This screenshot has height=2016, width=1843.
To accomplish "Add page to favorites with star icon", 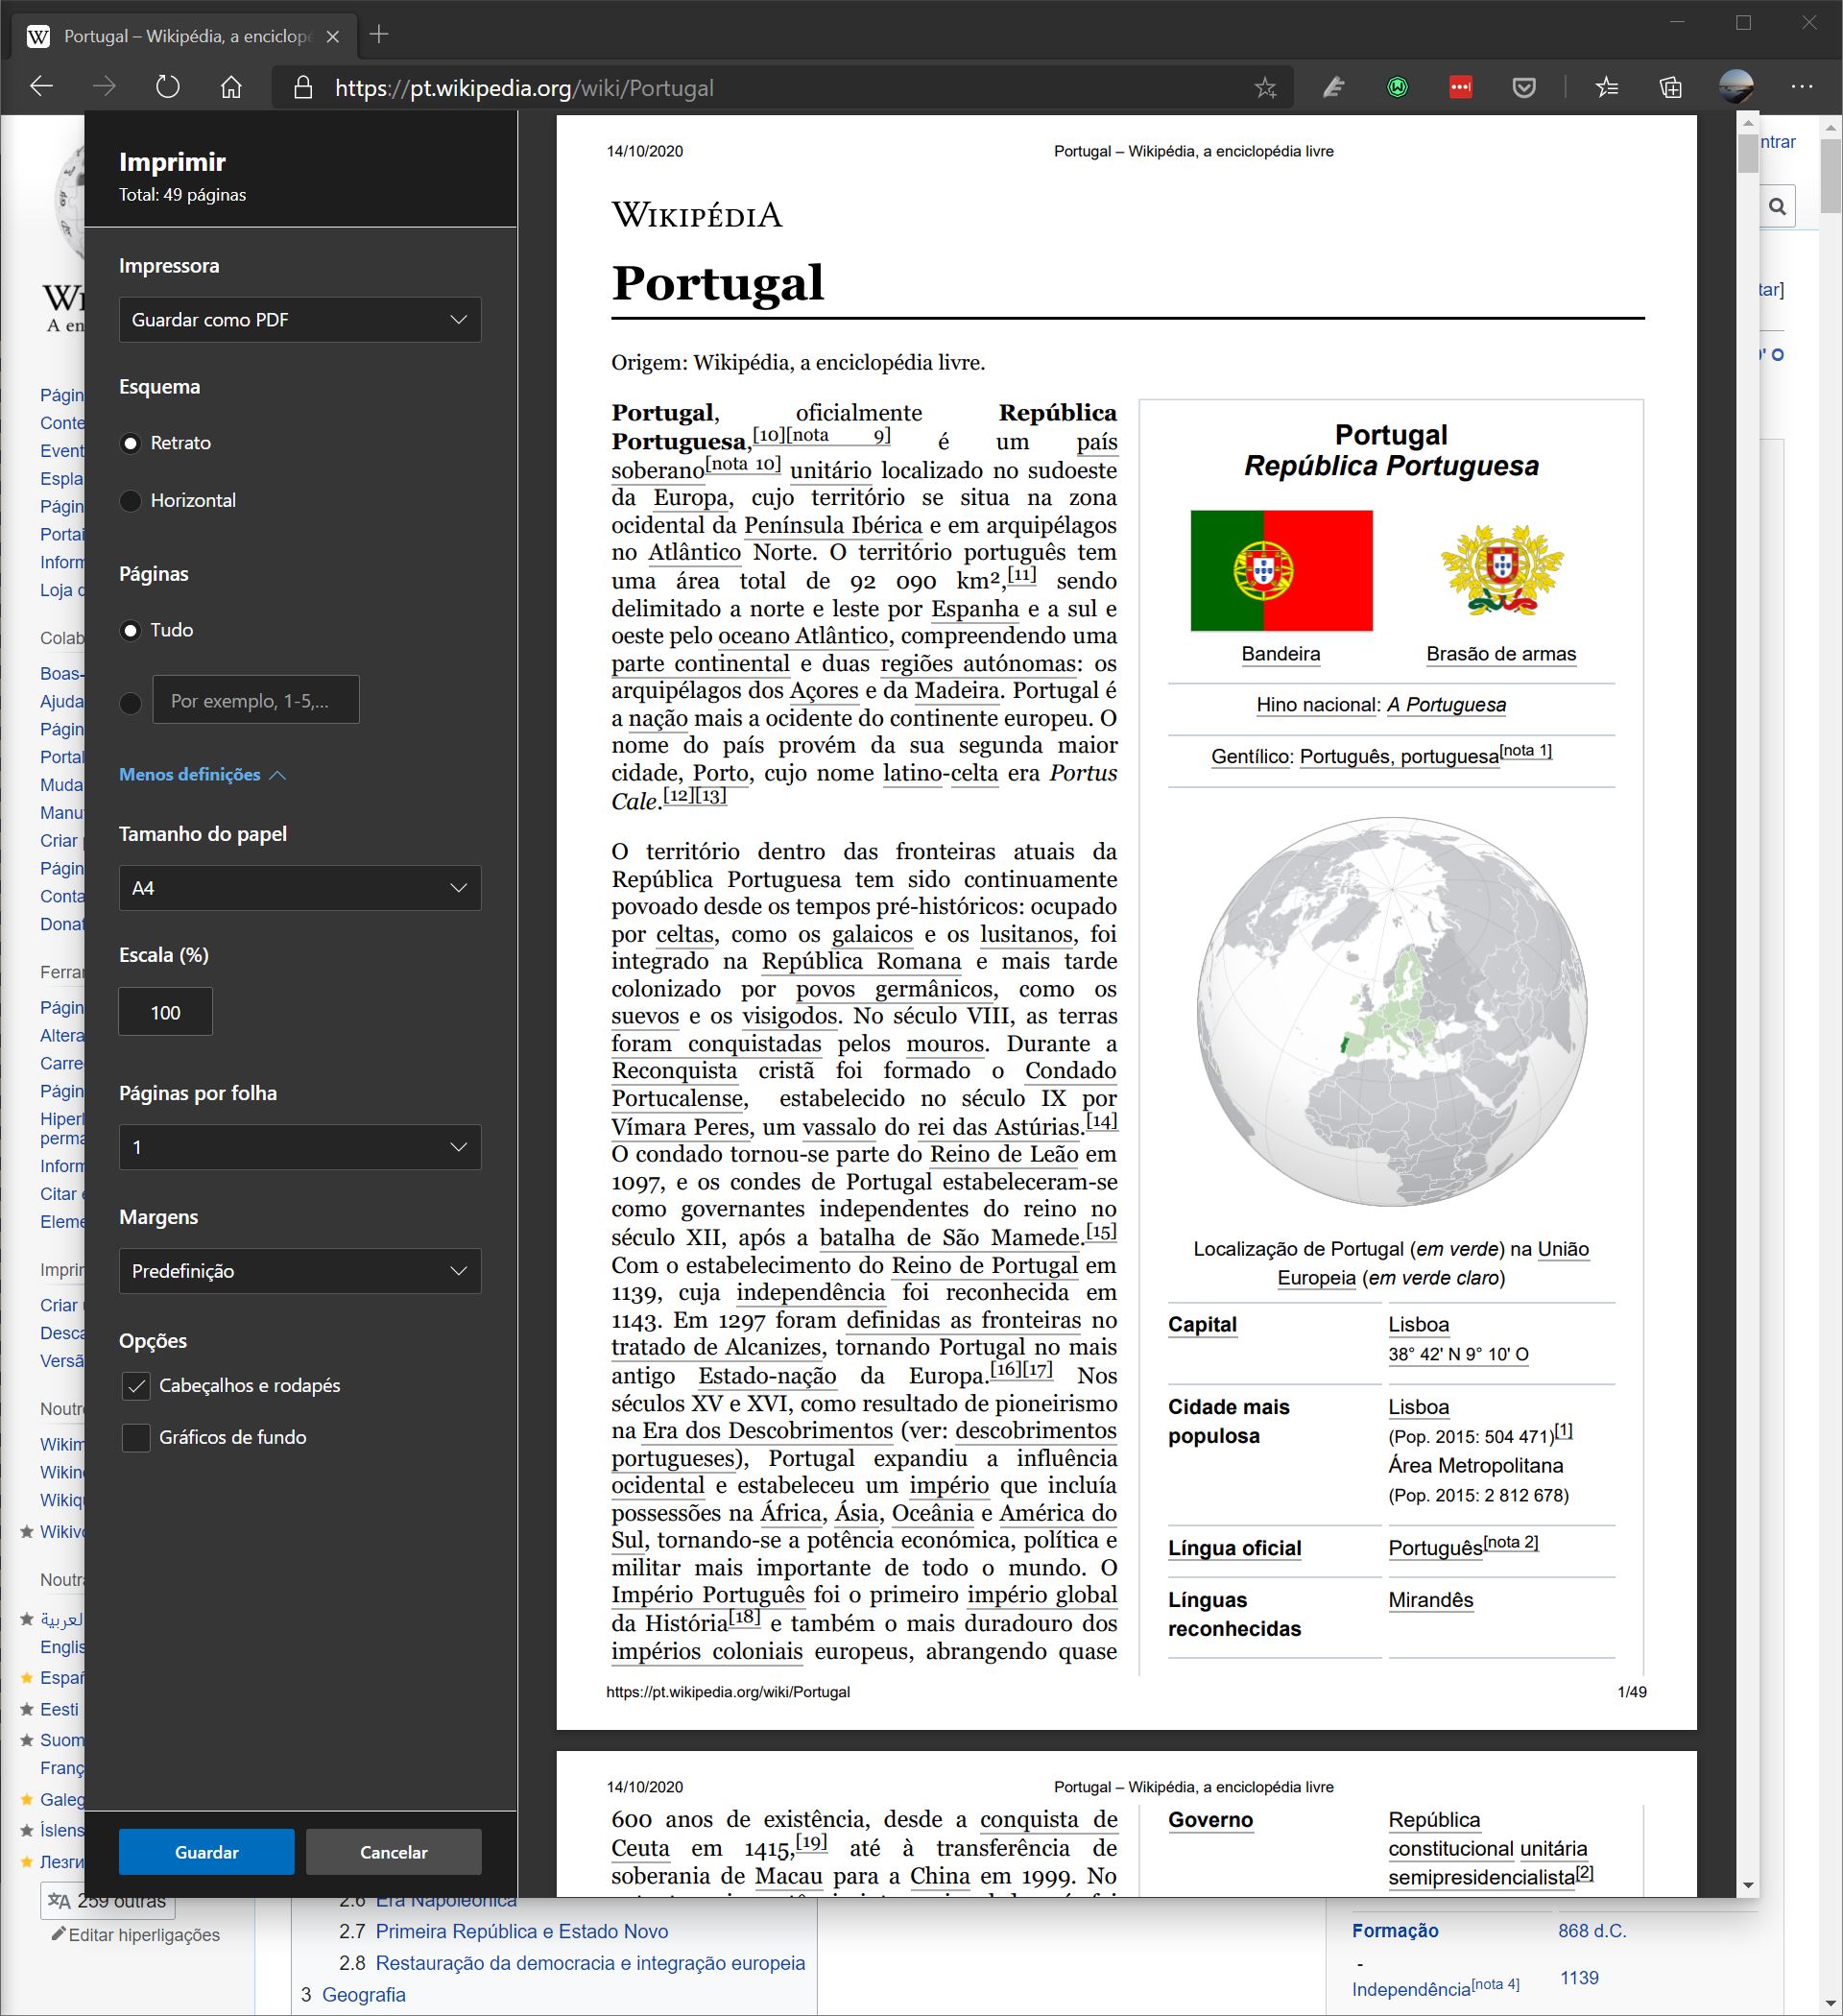I will point(1265,88).
